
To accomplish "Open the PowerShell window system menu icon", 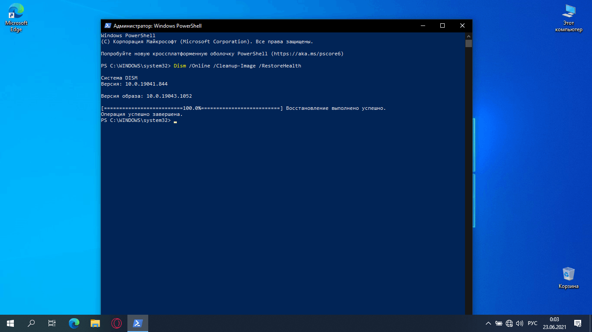I will 108,26.
